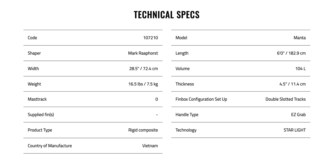Click the Double Slotted Tracks value

coord(286,99)
